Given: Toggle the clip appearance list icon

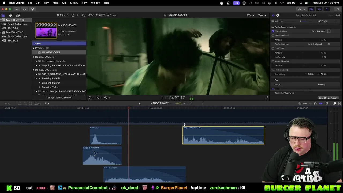Looking at the screenshot, I should click(x=73, y=15).
